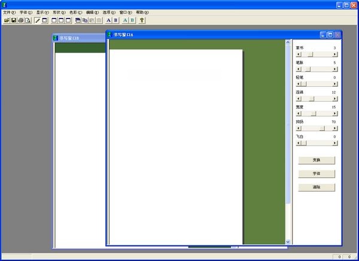Decrease 抑扬 with its left arrow
Viewport: 359px width, 261px height.
(x=299, y=128)
